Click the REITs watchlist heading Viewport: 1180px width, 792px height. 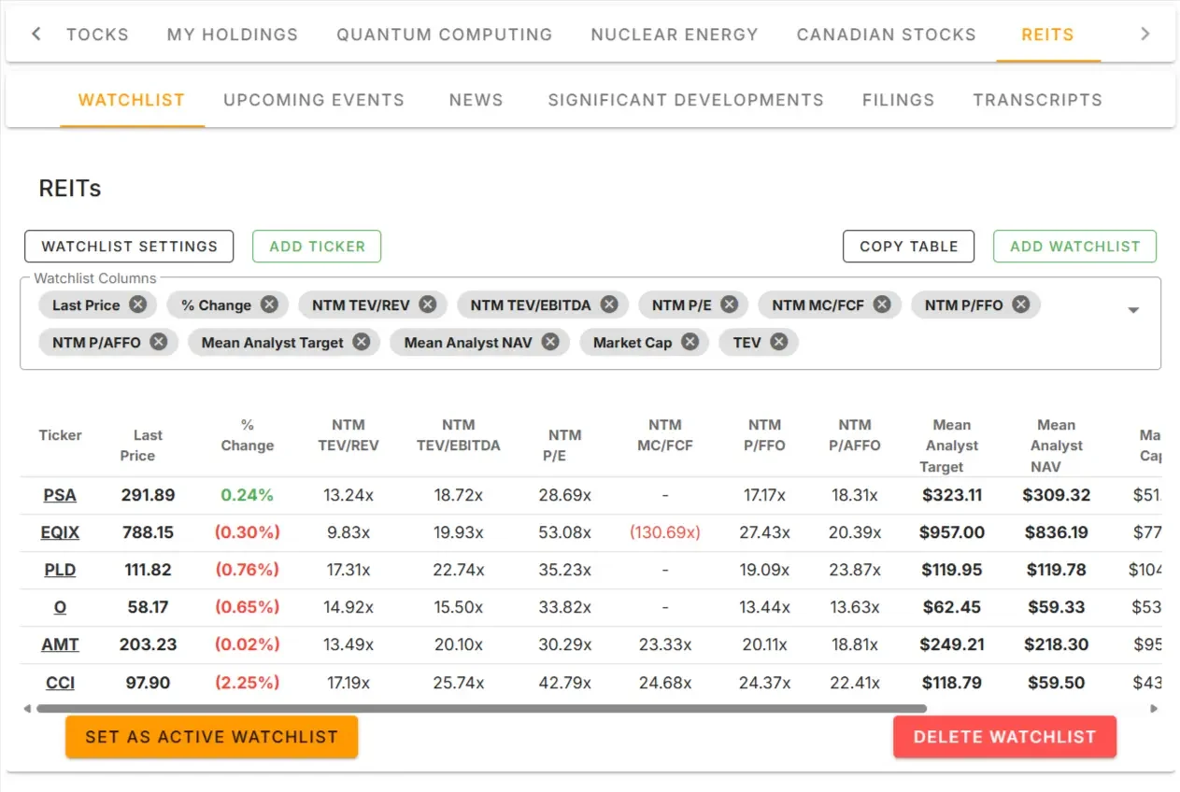tap(70, 189)
